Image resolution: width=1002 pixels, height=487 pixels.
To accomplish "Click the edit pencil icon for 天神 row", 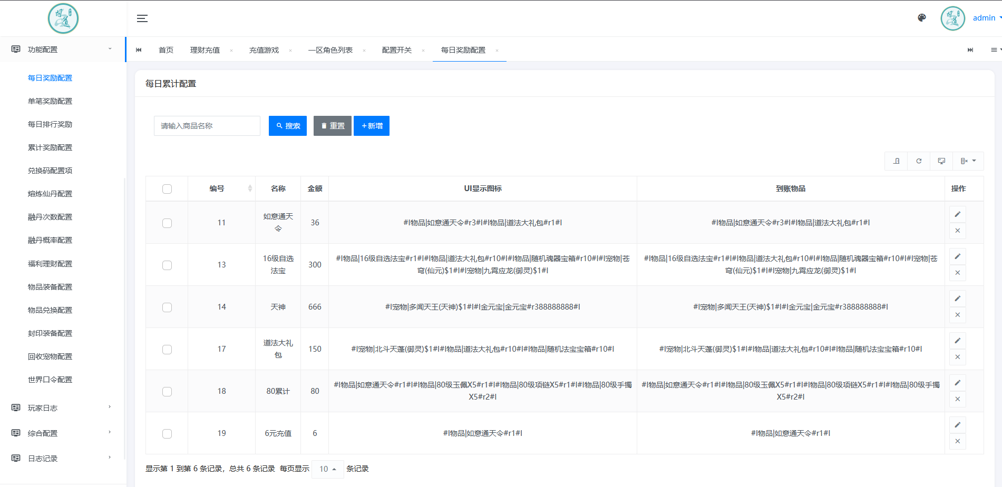I will tap(957, 299).
